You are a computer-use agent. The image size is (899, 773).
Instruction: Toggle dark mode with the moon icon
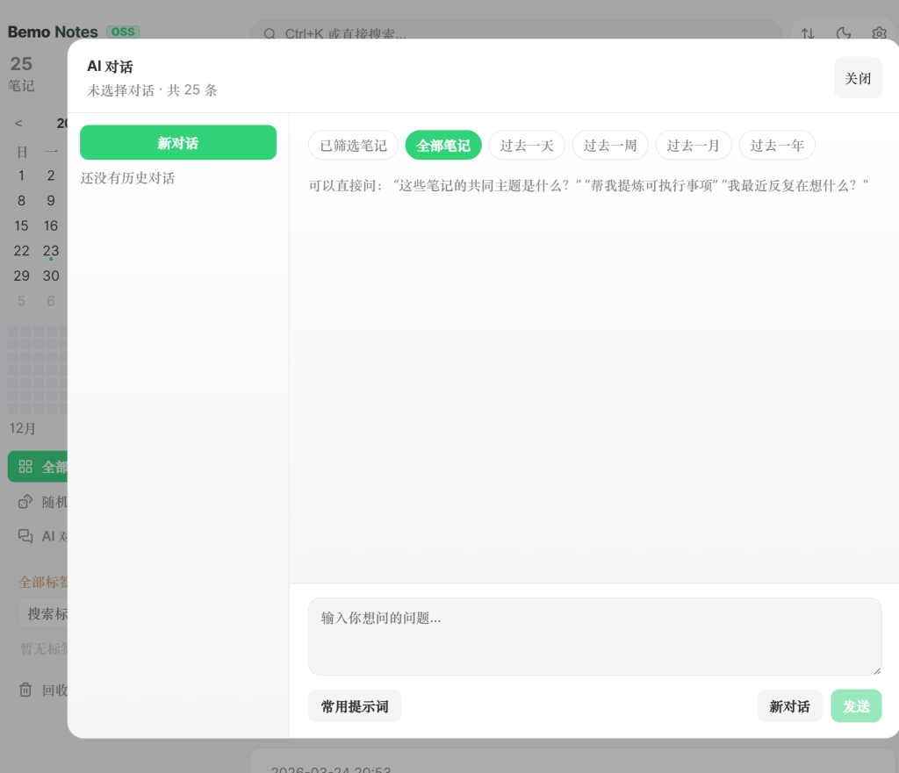(844, 33)
